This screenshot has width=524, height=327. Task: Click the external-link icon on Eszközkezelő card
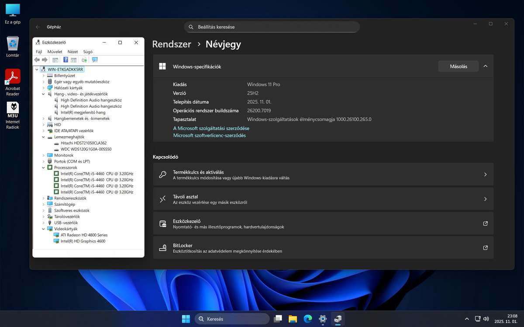point(485,224)
